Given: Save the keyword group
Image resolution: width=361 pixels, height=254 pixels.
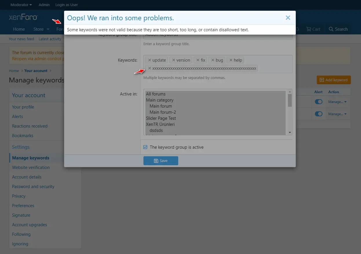Looking at the screenshot, I should [x=161, y=161].
